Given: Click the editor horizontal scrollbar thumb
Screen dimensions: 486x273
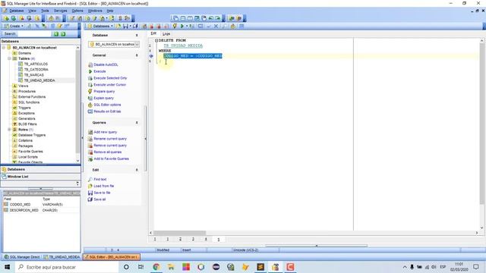Looking at the screenshot, I should click(179, 233).
